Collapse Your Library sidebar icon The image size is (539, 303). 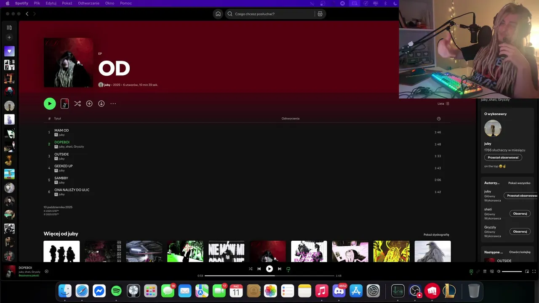pos(9,27)
